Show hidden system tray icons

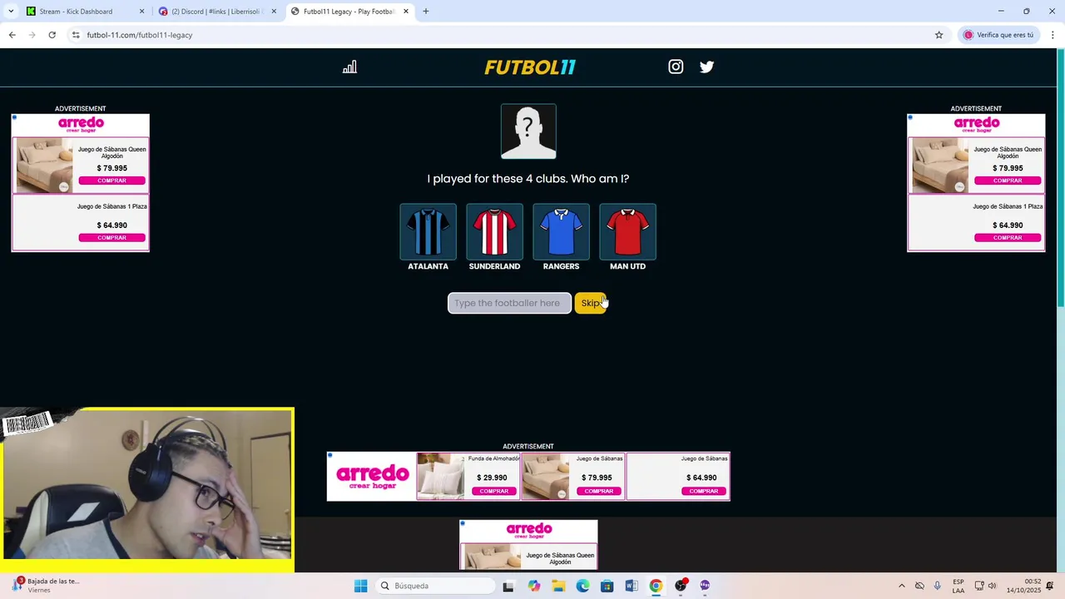point(901,586)
